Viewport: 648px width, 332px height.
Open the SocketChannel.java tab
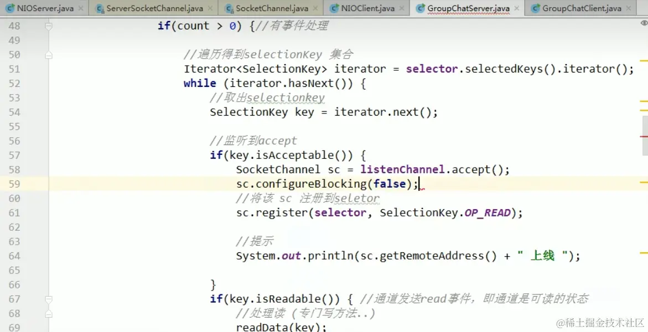[272, 8]
